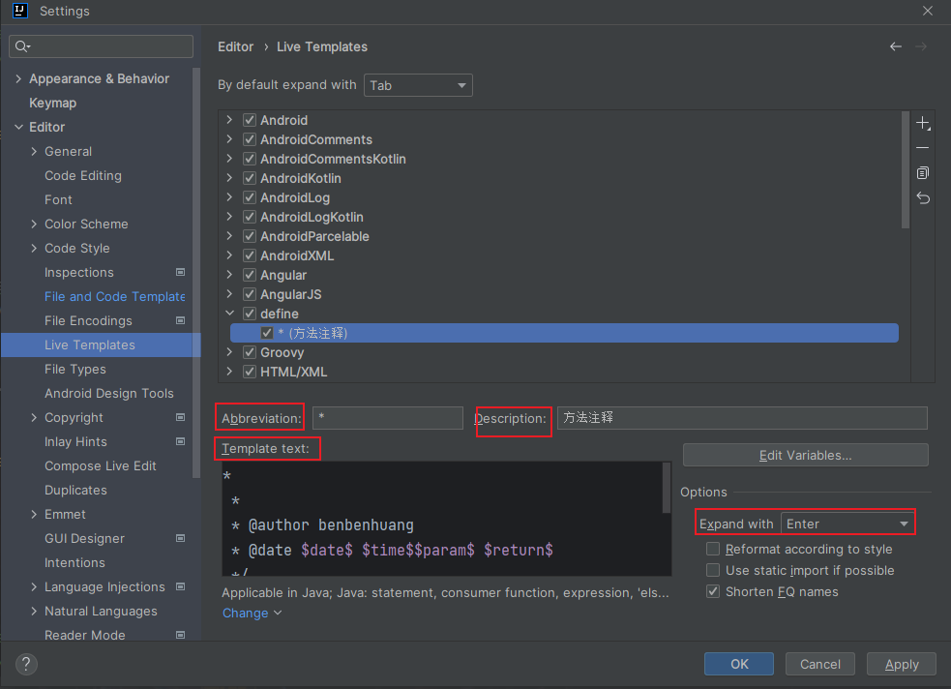Screen dimensions: 951x689
Task: Open the Expand with Enter dropdown
Action: pyautogui.click(x=847, y=524)
